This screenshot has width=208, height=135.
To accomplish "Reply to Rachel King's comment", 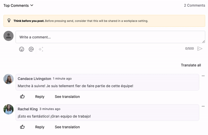I will point(40,127).
